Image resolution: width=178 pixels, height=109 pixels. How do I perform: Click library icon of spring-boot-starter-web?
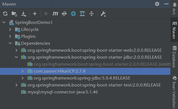point(24,50)
